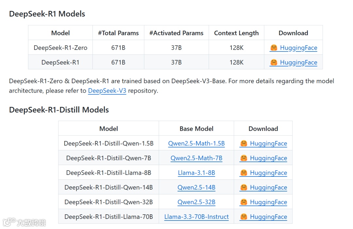Viewport: 353px width, 229px height.
Task: Click the '37B' cell in the DeepSeek-R1 row
Action: (176, 62)
